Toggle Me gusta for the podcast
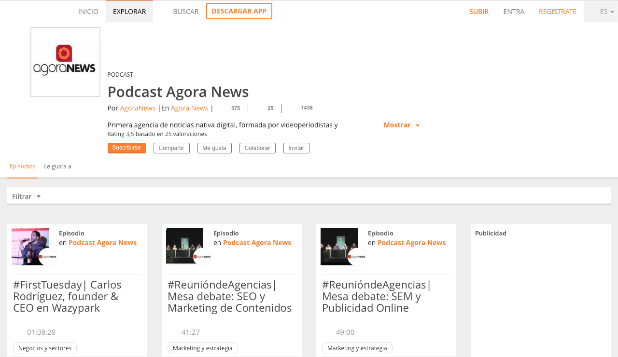Image resolution: width=618 pixels, height=357 pixels. pyautogui.click(x=214, y=148)
